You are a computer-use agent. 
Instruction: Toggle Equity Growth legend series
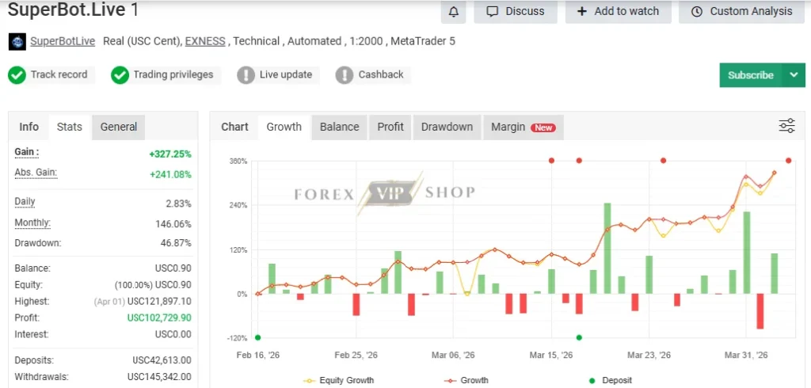[339, 380]
